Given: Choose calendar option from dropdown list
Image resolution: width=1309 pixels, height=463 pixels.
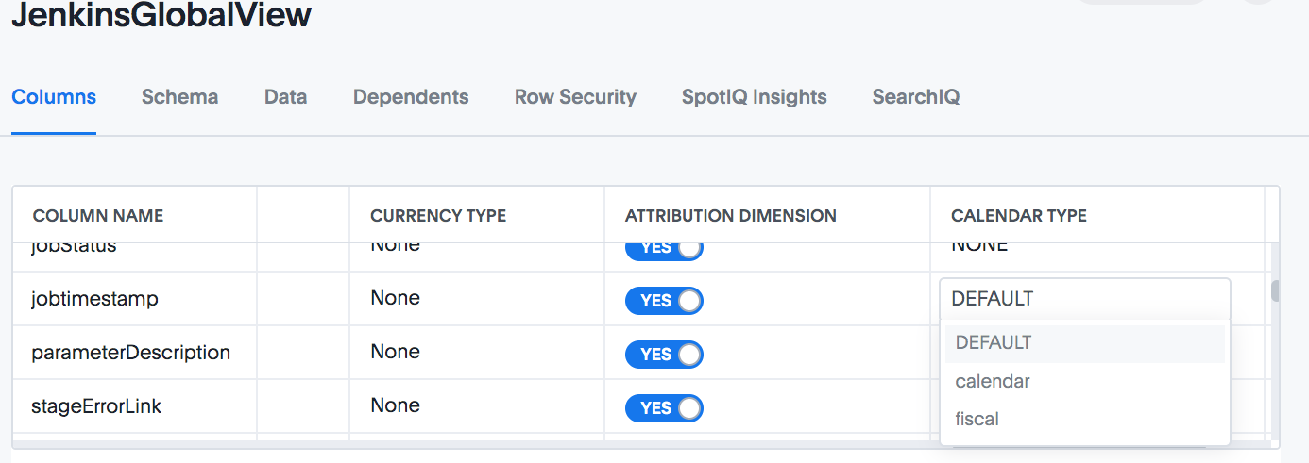Looking at the screenshot, I should click(1085, 381).
